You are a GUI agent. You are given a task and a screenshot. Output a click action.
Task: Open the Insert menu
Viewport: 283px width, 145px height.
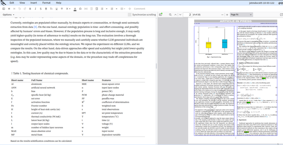[34, 3]
